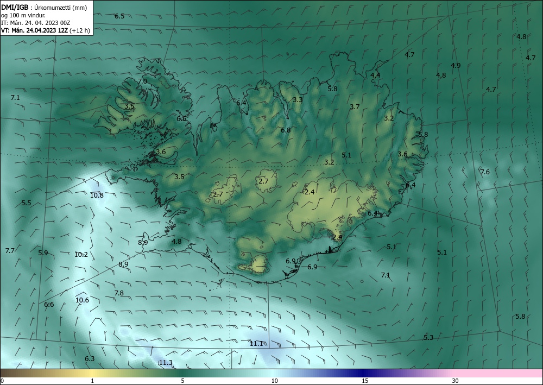This screenshot has width=543, height=385.
Task: Click the 11.1 value label
Action: point(256,344)
